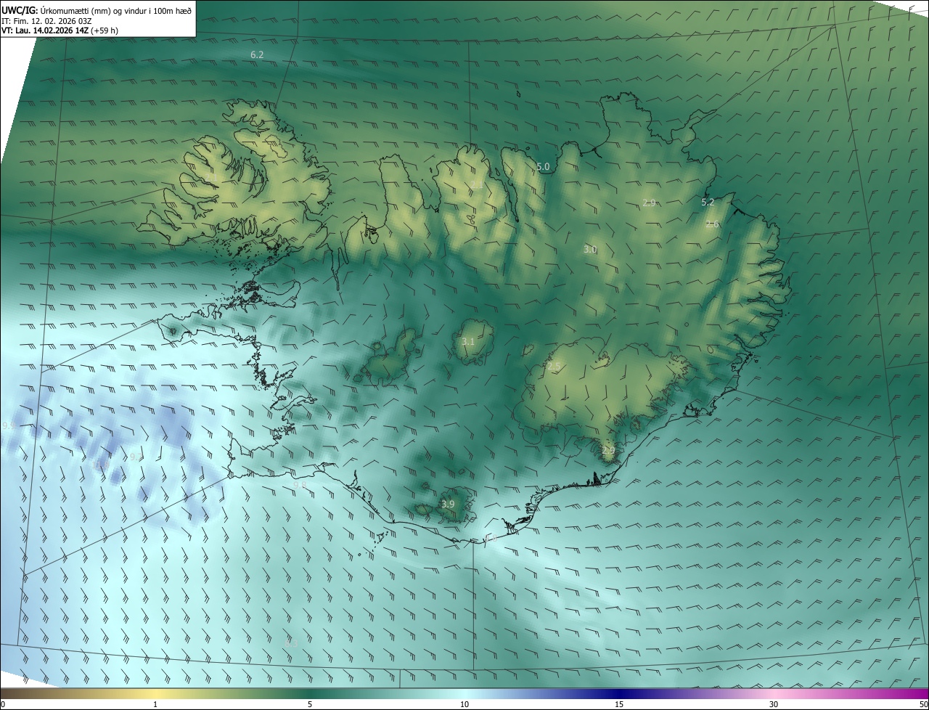Screen dimensions: 929x710
Task: Click the 3.1 value on Hofsjökull glacier
Action: coord(468,342)
